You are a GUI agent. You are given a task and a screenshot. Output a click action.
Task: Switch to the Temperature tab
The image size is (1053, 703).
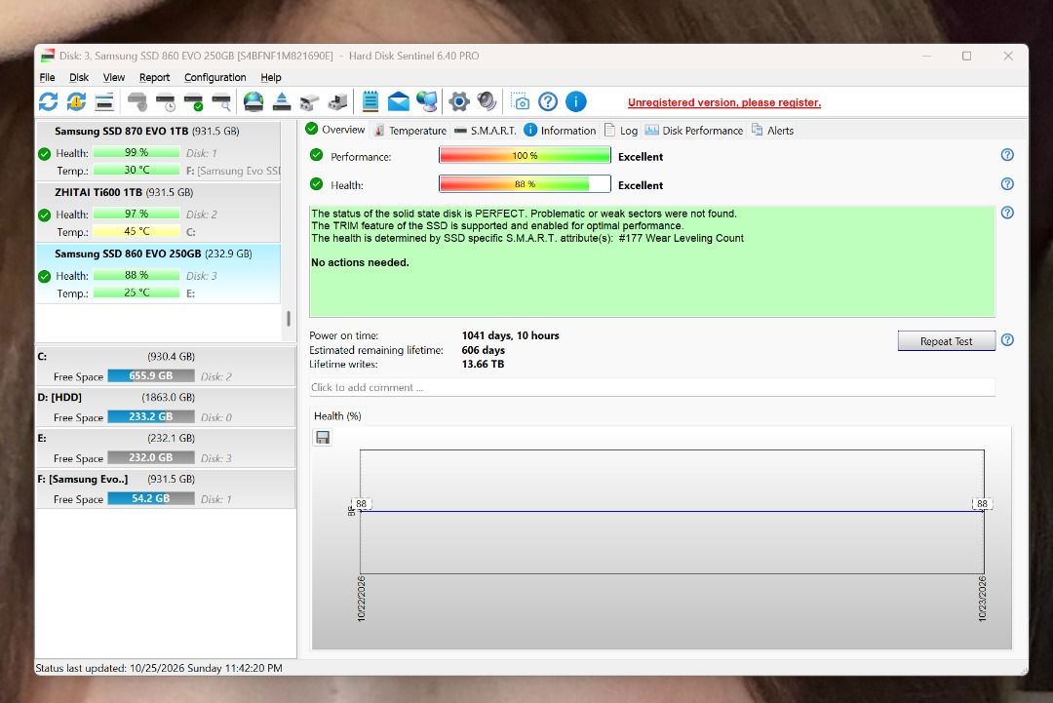(410, 131)
